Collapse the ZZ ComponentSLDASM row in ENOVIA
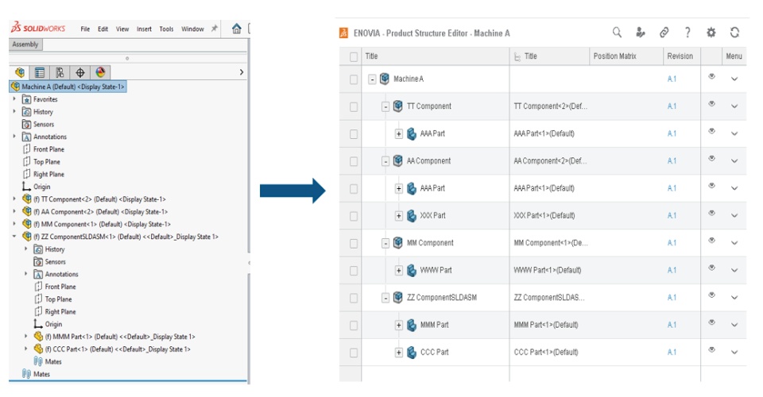The height and width of the screenshot is (397, 763). [x=386, y=298]
